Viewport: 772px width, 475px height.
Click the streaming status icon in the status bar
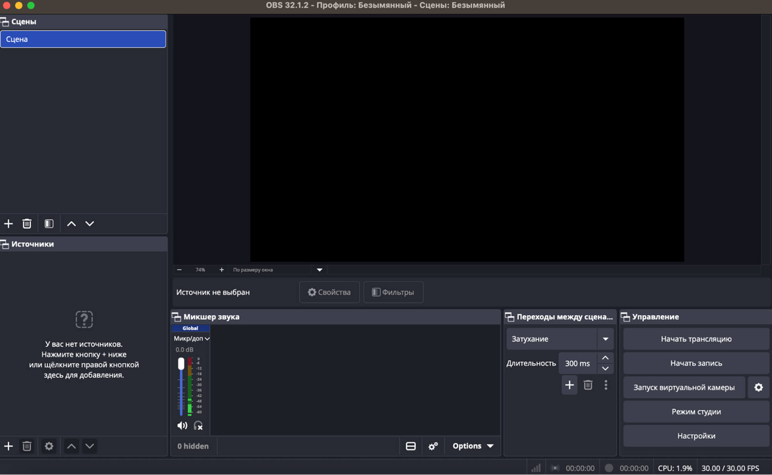[x=555, y=468]
